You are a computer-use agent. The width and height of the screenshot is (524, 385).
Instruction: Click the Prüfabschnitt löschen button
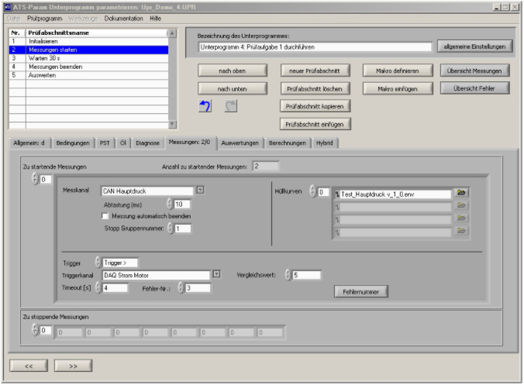315,89
